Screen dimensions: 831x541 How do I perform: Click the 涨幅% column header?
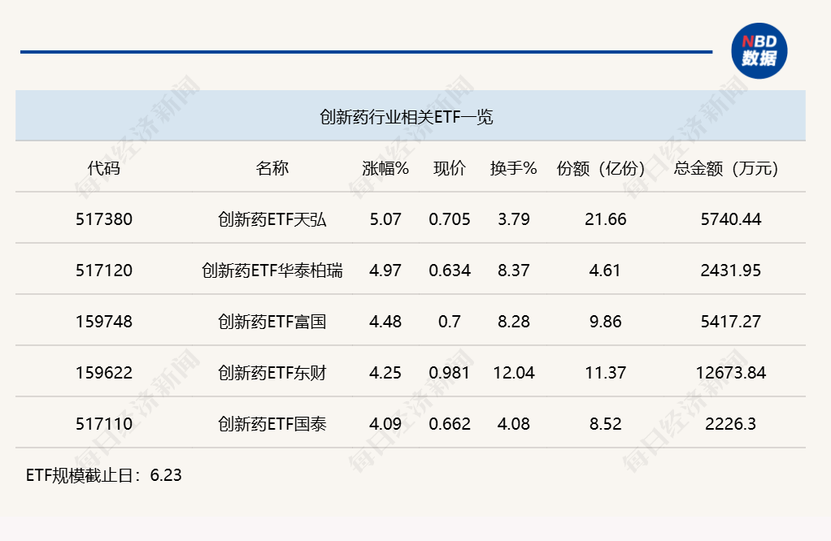pos(385,168)
